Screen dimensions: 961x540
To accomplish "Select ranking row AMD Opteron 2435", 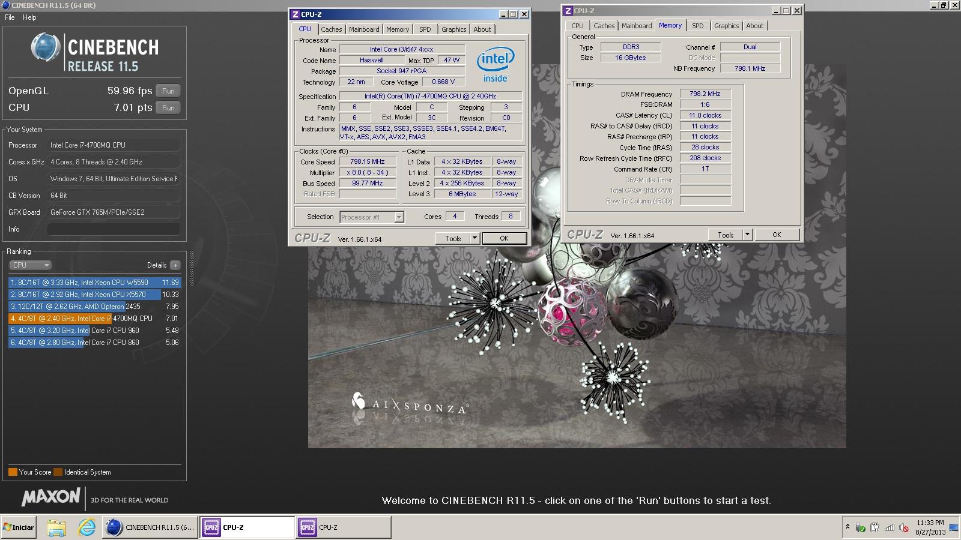I will (x=94, y=307).
